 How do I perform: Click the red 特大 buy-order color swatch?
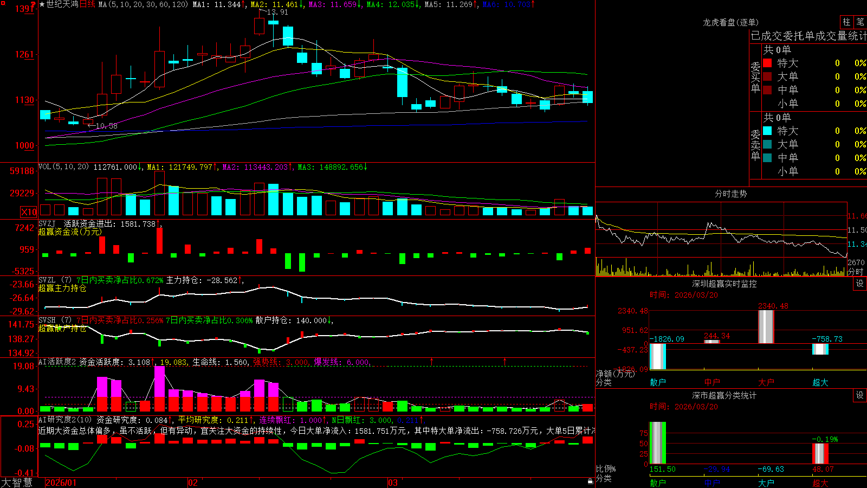(767, 63)
